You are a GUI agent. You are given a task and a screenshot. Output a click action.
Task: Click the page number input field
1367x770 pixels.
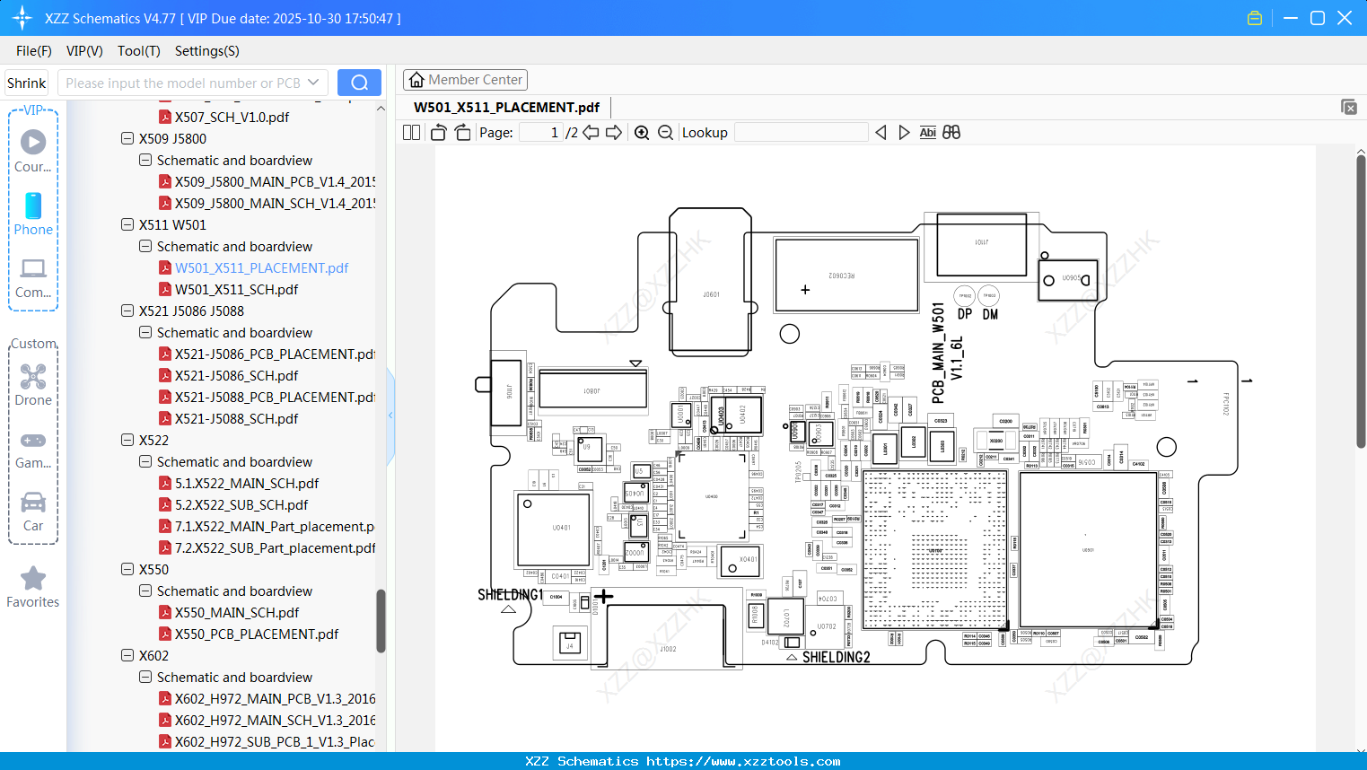pos(541,133)
